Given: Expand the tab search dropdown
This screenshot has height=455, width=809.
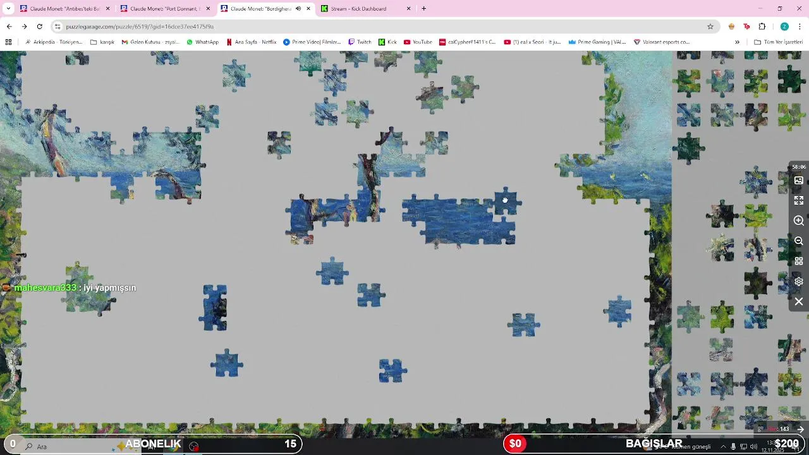Looking at the screenshot, I should point(9,9).
